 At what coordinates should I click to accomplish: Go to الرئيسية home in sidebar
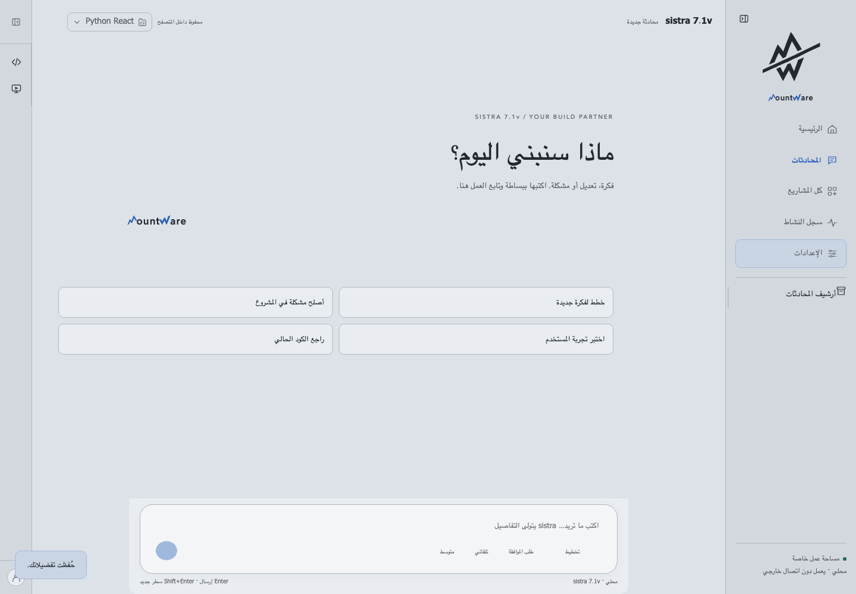pos(791,129)
